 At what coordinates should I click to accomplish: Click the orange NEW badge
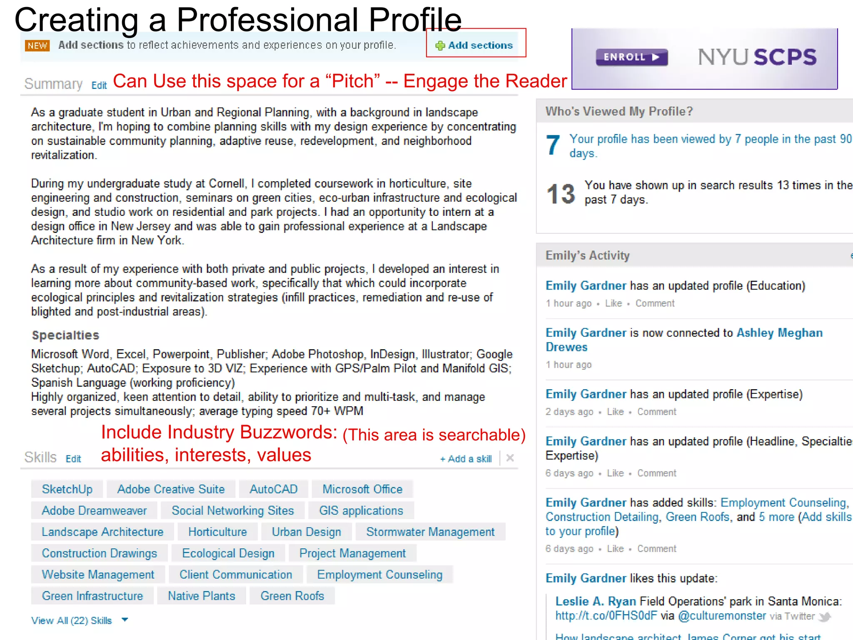37,45
